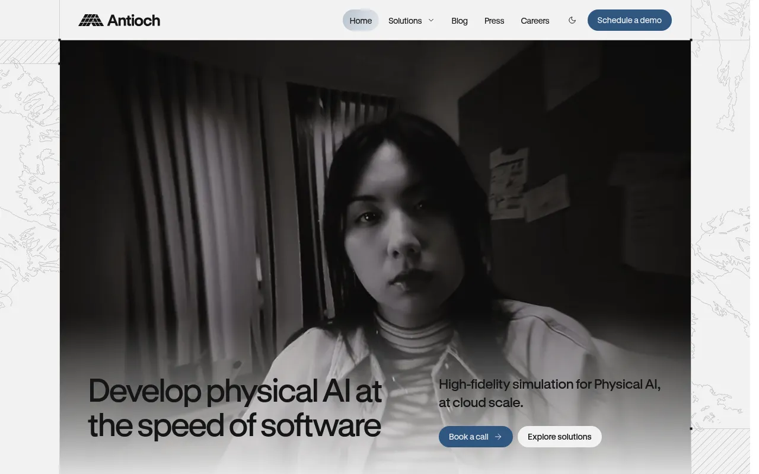Image resolution: width=759 pixels, height=474 pixels.
Task: Click the headline "Develop physical AI at the speed of software"
Action: point(235,408)
